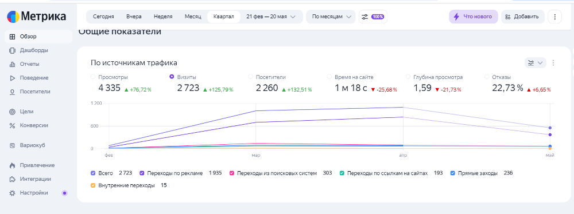The height and width of the screenshot is (214, 574).
Task: Open segmentation sliders icon with 100% badge
Action: pos(373,17)
